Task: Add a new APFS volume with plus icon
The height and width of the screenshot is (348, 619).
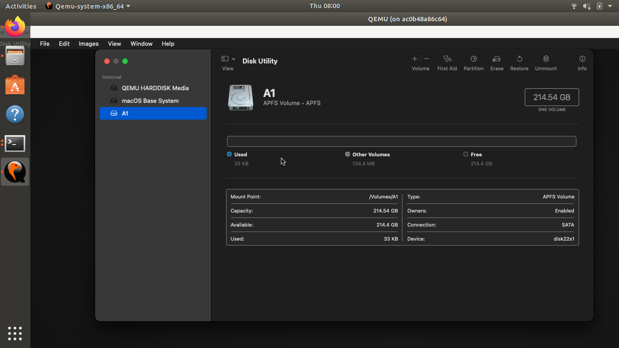Action: tap(414, 59)
